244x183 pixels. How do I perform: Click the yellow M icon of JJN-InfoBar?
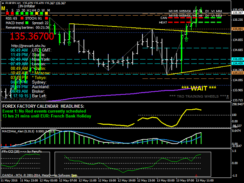click(x=3, y=9)
